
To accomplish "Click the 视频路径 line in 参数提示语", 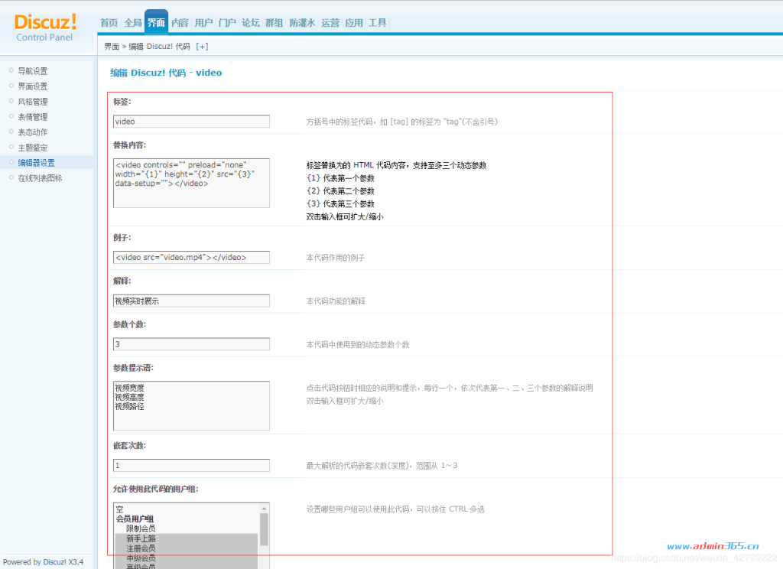I will coord(129,407).
